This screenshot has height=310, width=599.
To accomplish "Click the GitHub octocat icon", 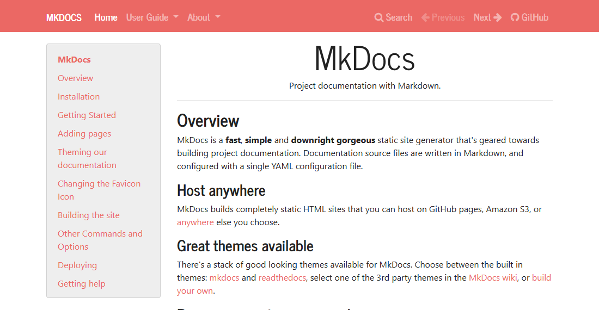I will pyautogui.click(x=515, y=17).
